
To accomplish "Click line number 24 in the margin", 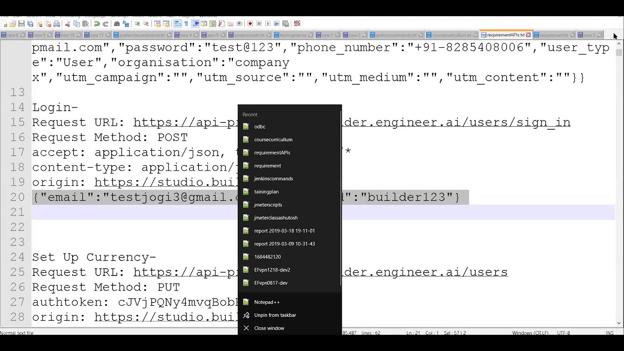I will tap(17, 257).
